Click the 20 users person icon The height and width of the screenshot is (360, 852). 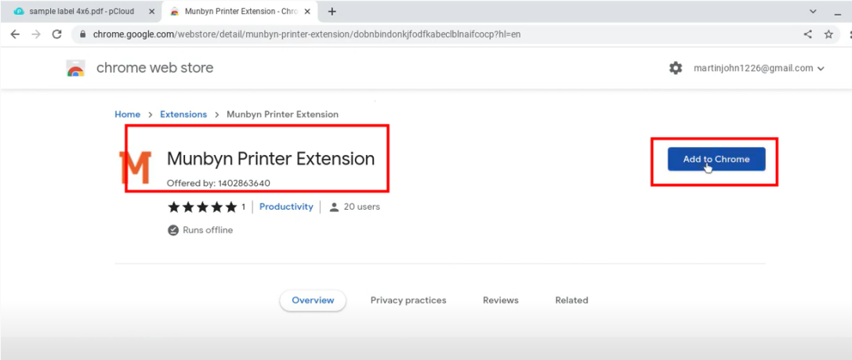334,207
